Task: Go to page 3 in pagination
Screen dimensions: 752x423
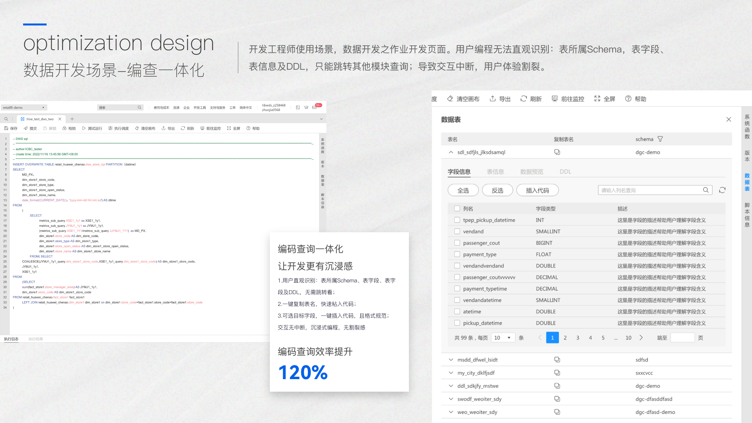Action: [x=578, y=338]
